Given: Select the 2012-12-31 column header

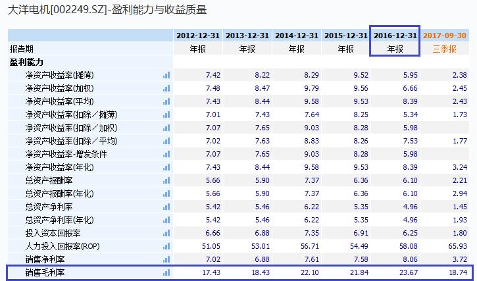Looking at the screenshot, I should (198, 36).
